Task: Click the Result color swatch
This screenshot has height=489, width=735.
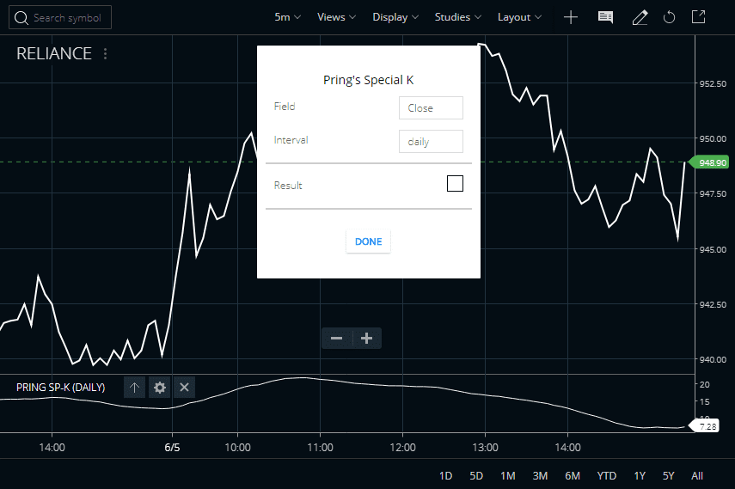Action: point(455,183)
